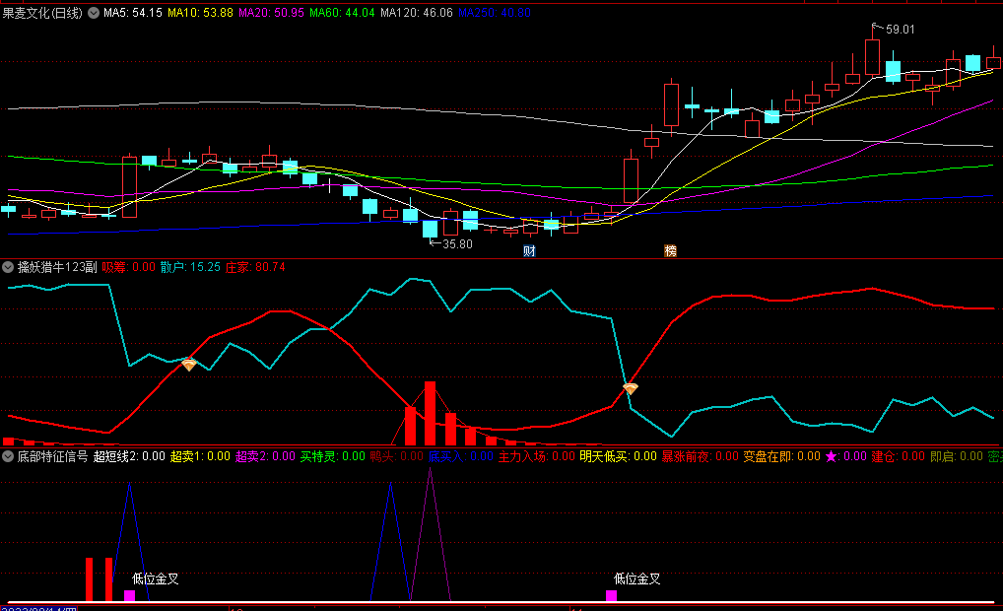The width and height of the screenshot is (1003, 611).
Task: Select the 建仓: 0.00 value
Action: pos(899,456)
